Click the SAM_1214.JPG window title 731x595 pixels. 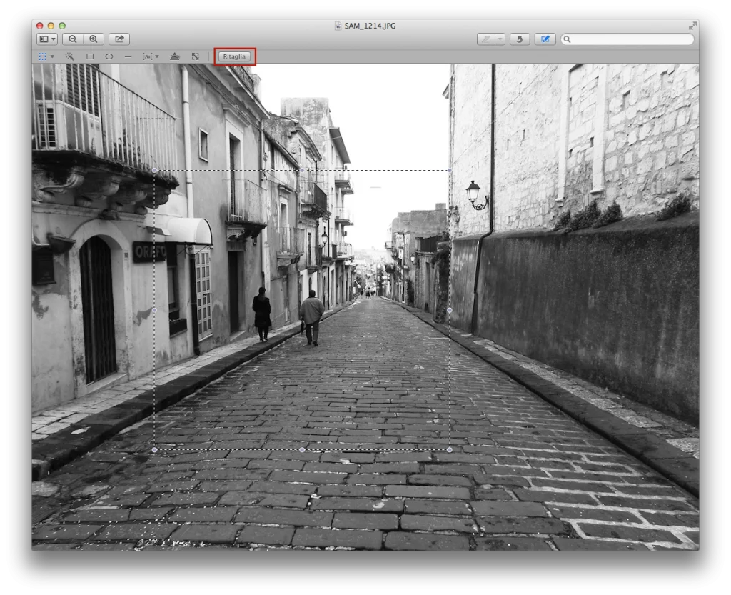tap(370, 26)
